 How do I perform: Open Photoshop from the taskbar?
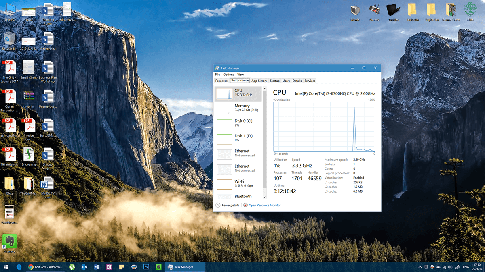click(146, 267)
